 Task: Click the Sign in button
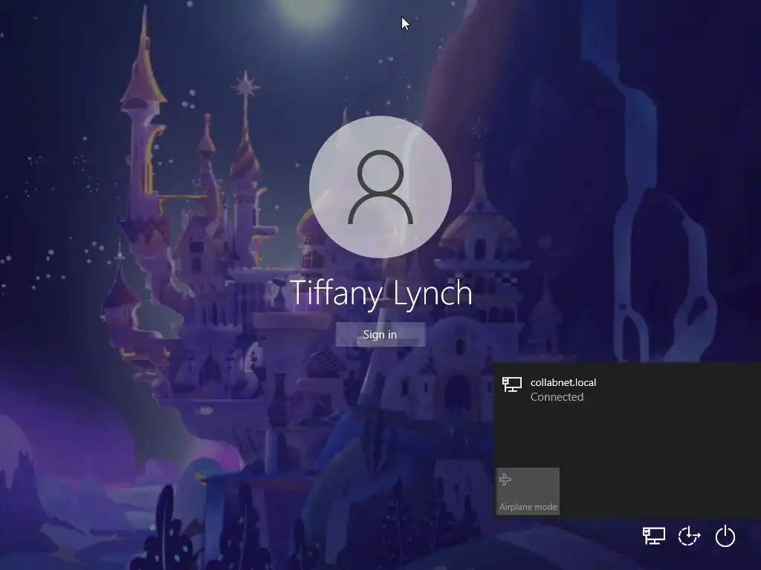[380, 335]
